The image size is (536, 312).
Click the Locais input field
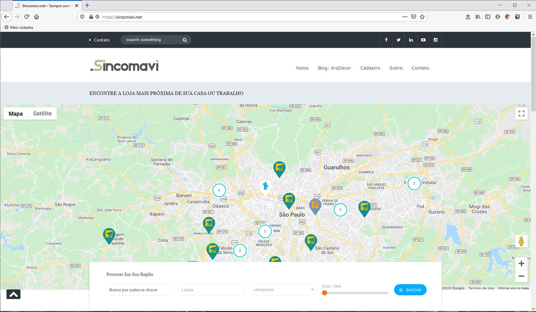pos(211,290)
